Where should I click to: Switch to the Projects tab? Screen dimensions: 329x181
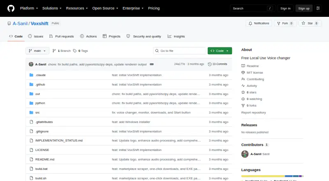tap(111, 36)
